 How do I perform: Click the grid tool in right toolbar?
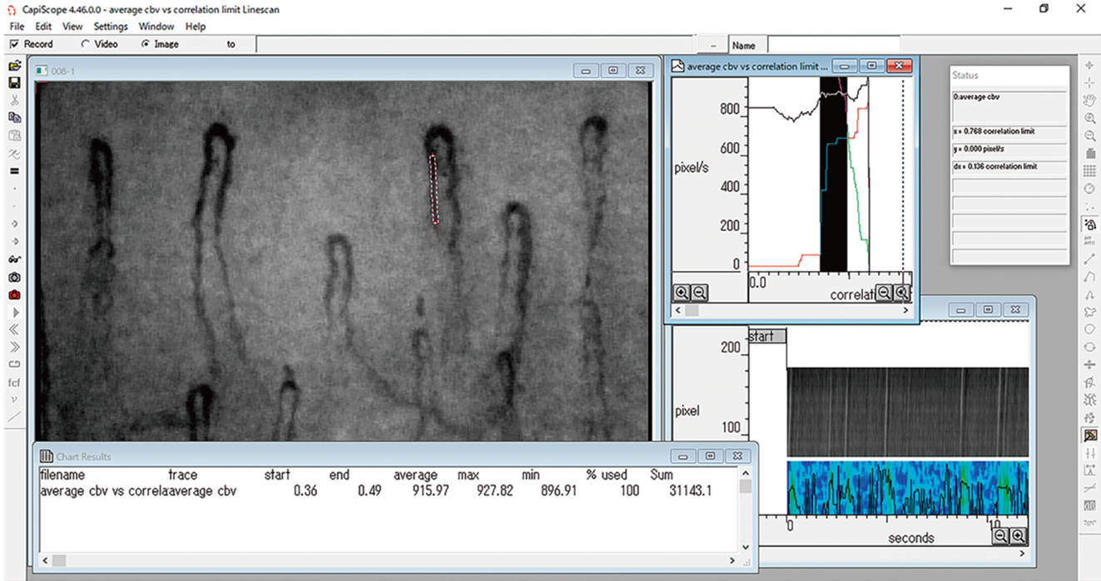1089,171
